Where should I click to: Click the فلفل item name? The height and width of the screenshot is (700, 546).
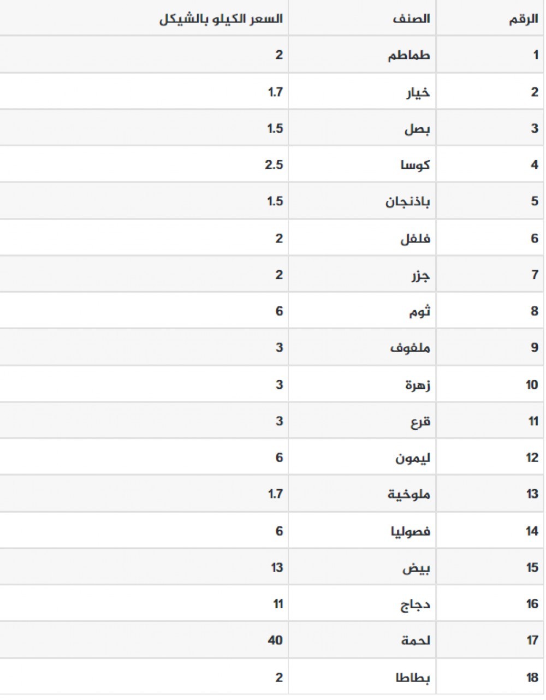pyautogui.click(x=415, y=239)
